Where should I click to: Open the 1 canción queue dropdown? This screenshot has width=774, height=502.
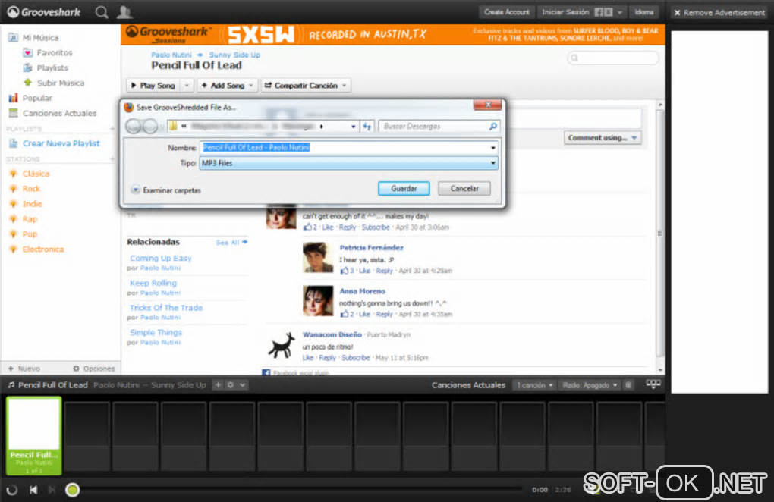pyautogui.click(x=535, y=385)
